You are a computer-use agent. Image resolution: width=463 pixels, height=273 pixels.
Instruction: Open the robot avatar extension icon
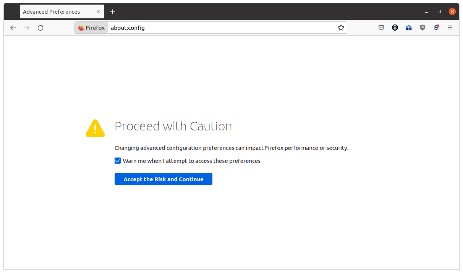coord(395,28)
